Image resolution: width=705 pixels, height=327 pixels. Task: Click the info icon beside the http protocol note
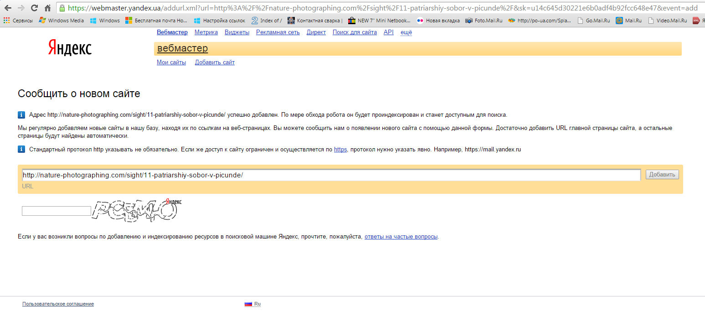(x=21, y=149)
